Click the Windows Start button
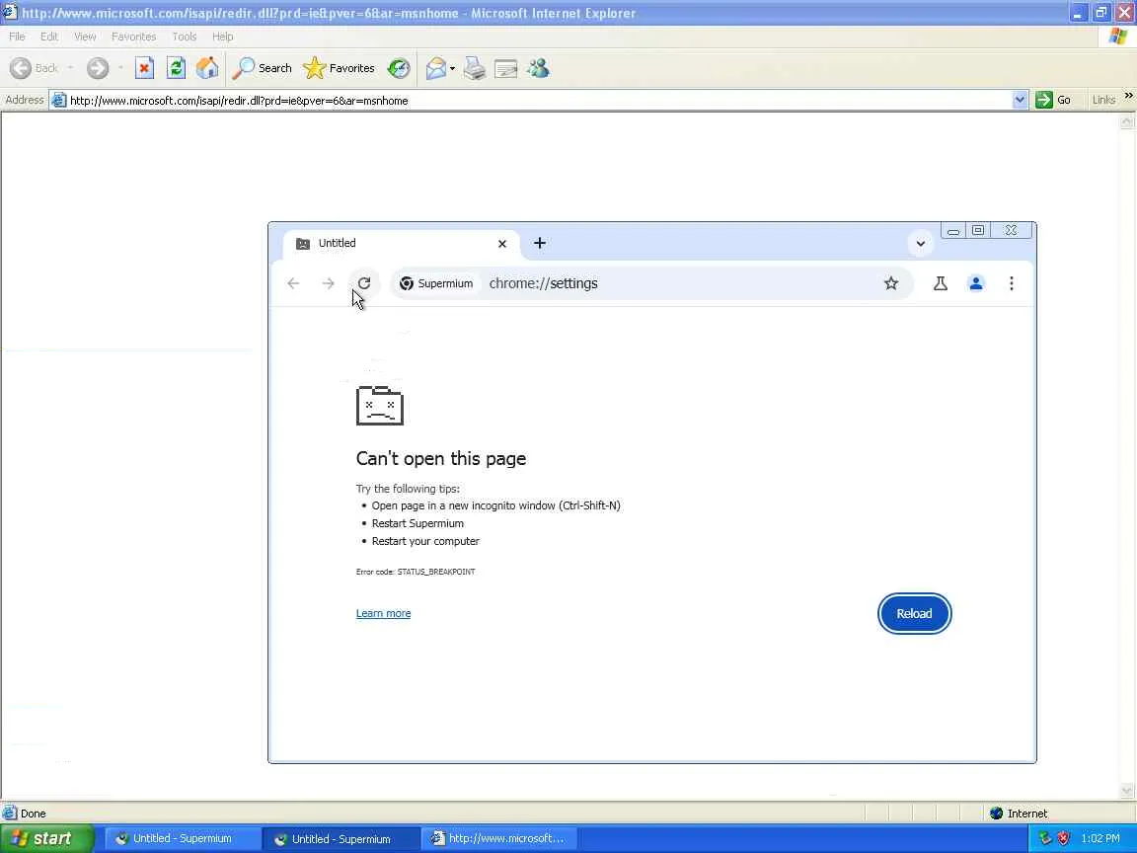The width and height of the screenshot is (1137, 853). [47, 838]
